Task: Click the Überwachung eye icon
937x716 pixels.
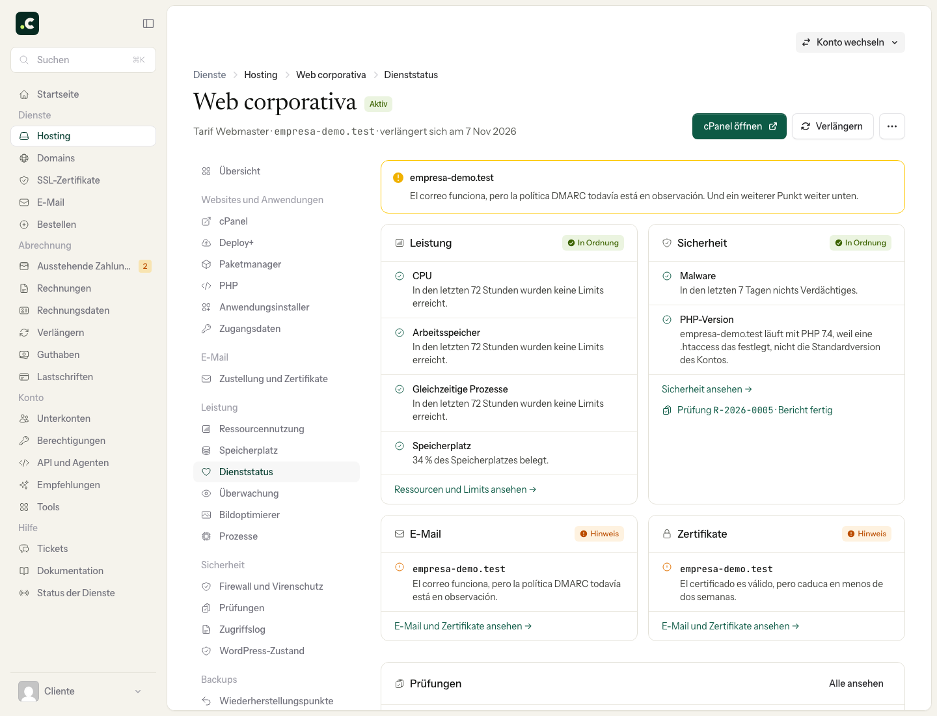Action: [x=206, y=493]
